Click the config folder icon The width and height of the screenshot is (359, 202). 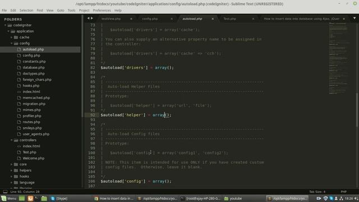point(16,43)
